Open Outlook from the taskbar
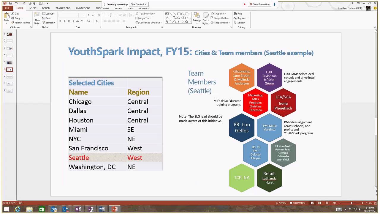The width and height of the screenshot is (380, 214). [x=54, y=209]
